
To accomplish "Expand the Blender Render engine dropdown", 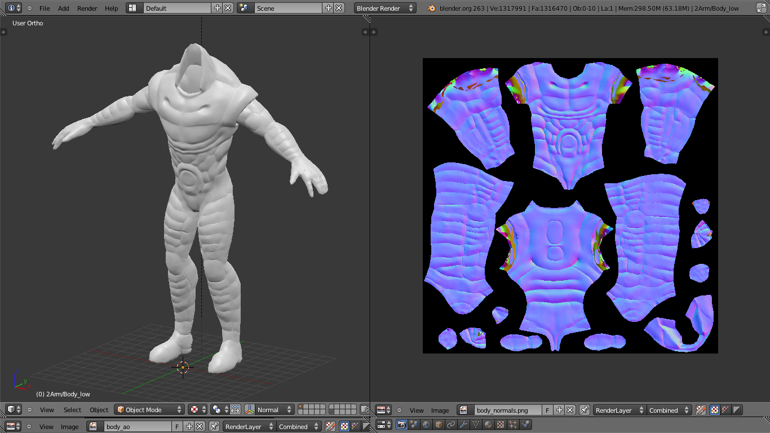I will 385,8.
